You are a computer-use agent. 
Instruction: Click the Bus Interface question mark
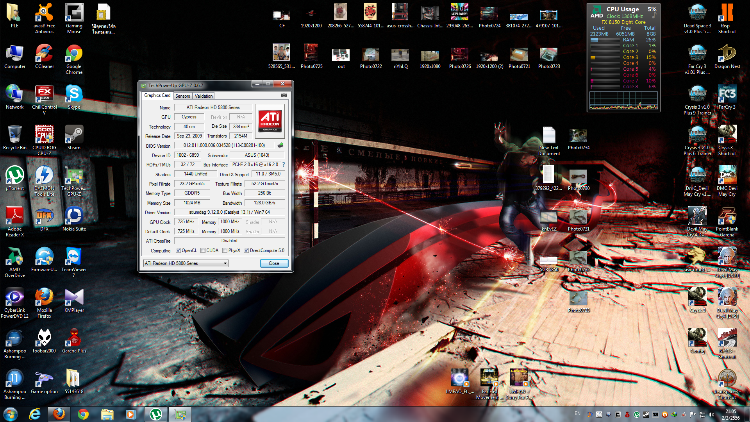pos(284,165)
